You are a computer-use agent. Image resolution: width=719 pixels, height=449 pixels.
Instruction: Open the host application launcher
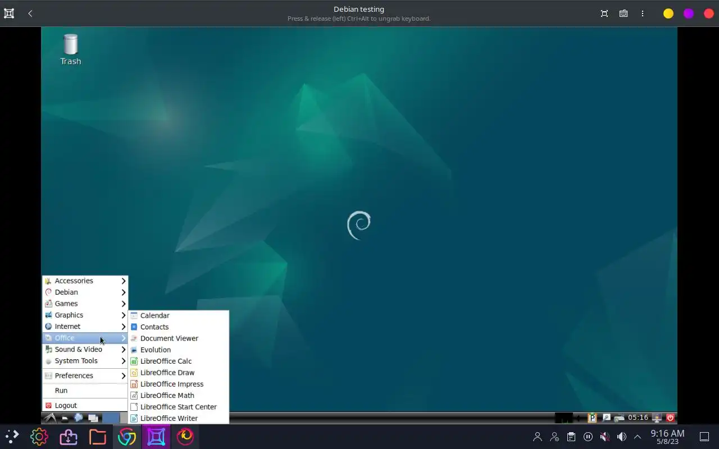pyautogui.click(x=12, y=437)
